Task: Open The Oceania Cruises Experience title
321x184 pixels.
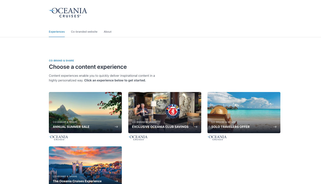Action: pos(77,181)
